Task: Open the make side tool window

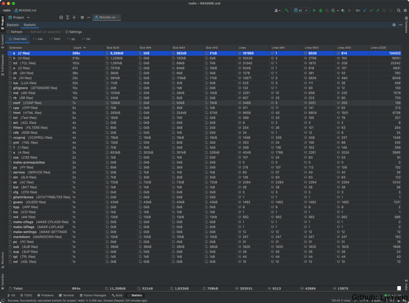Action: [406, 285]
